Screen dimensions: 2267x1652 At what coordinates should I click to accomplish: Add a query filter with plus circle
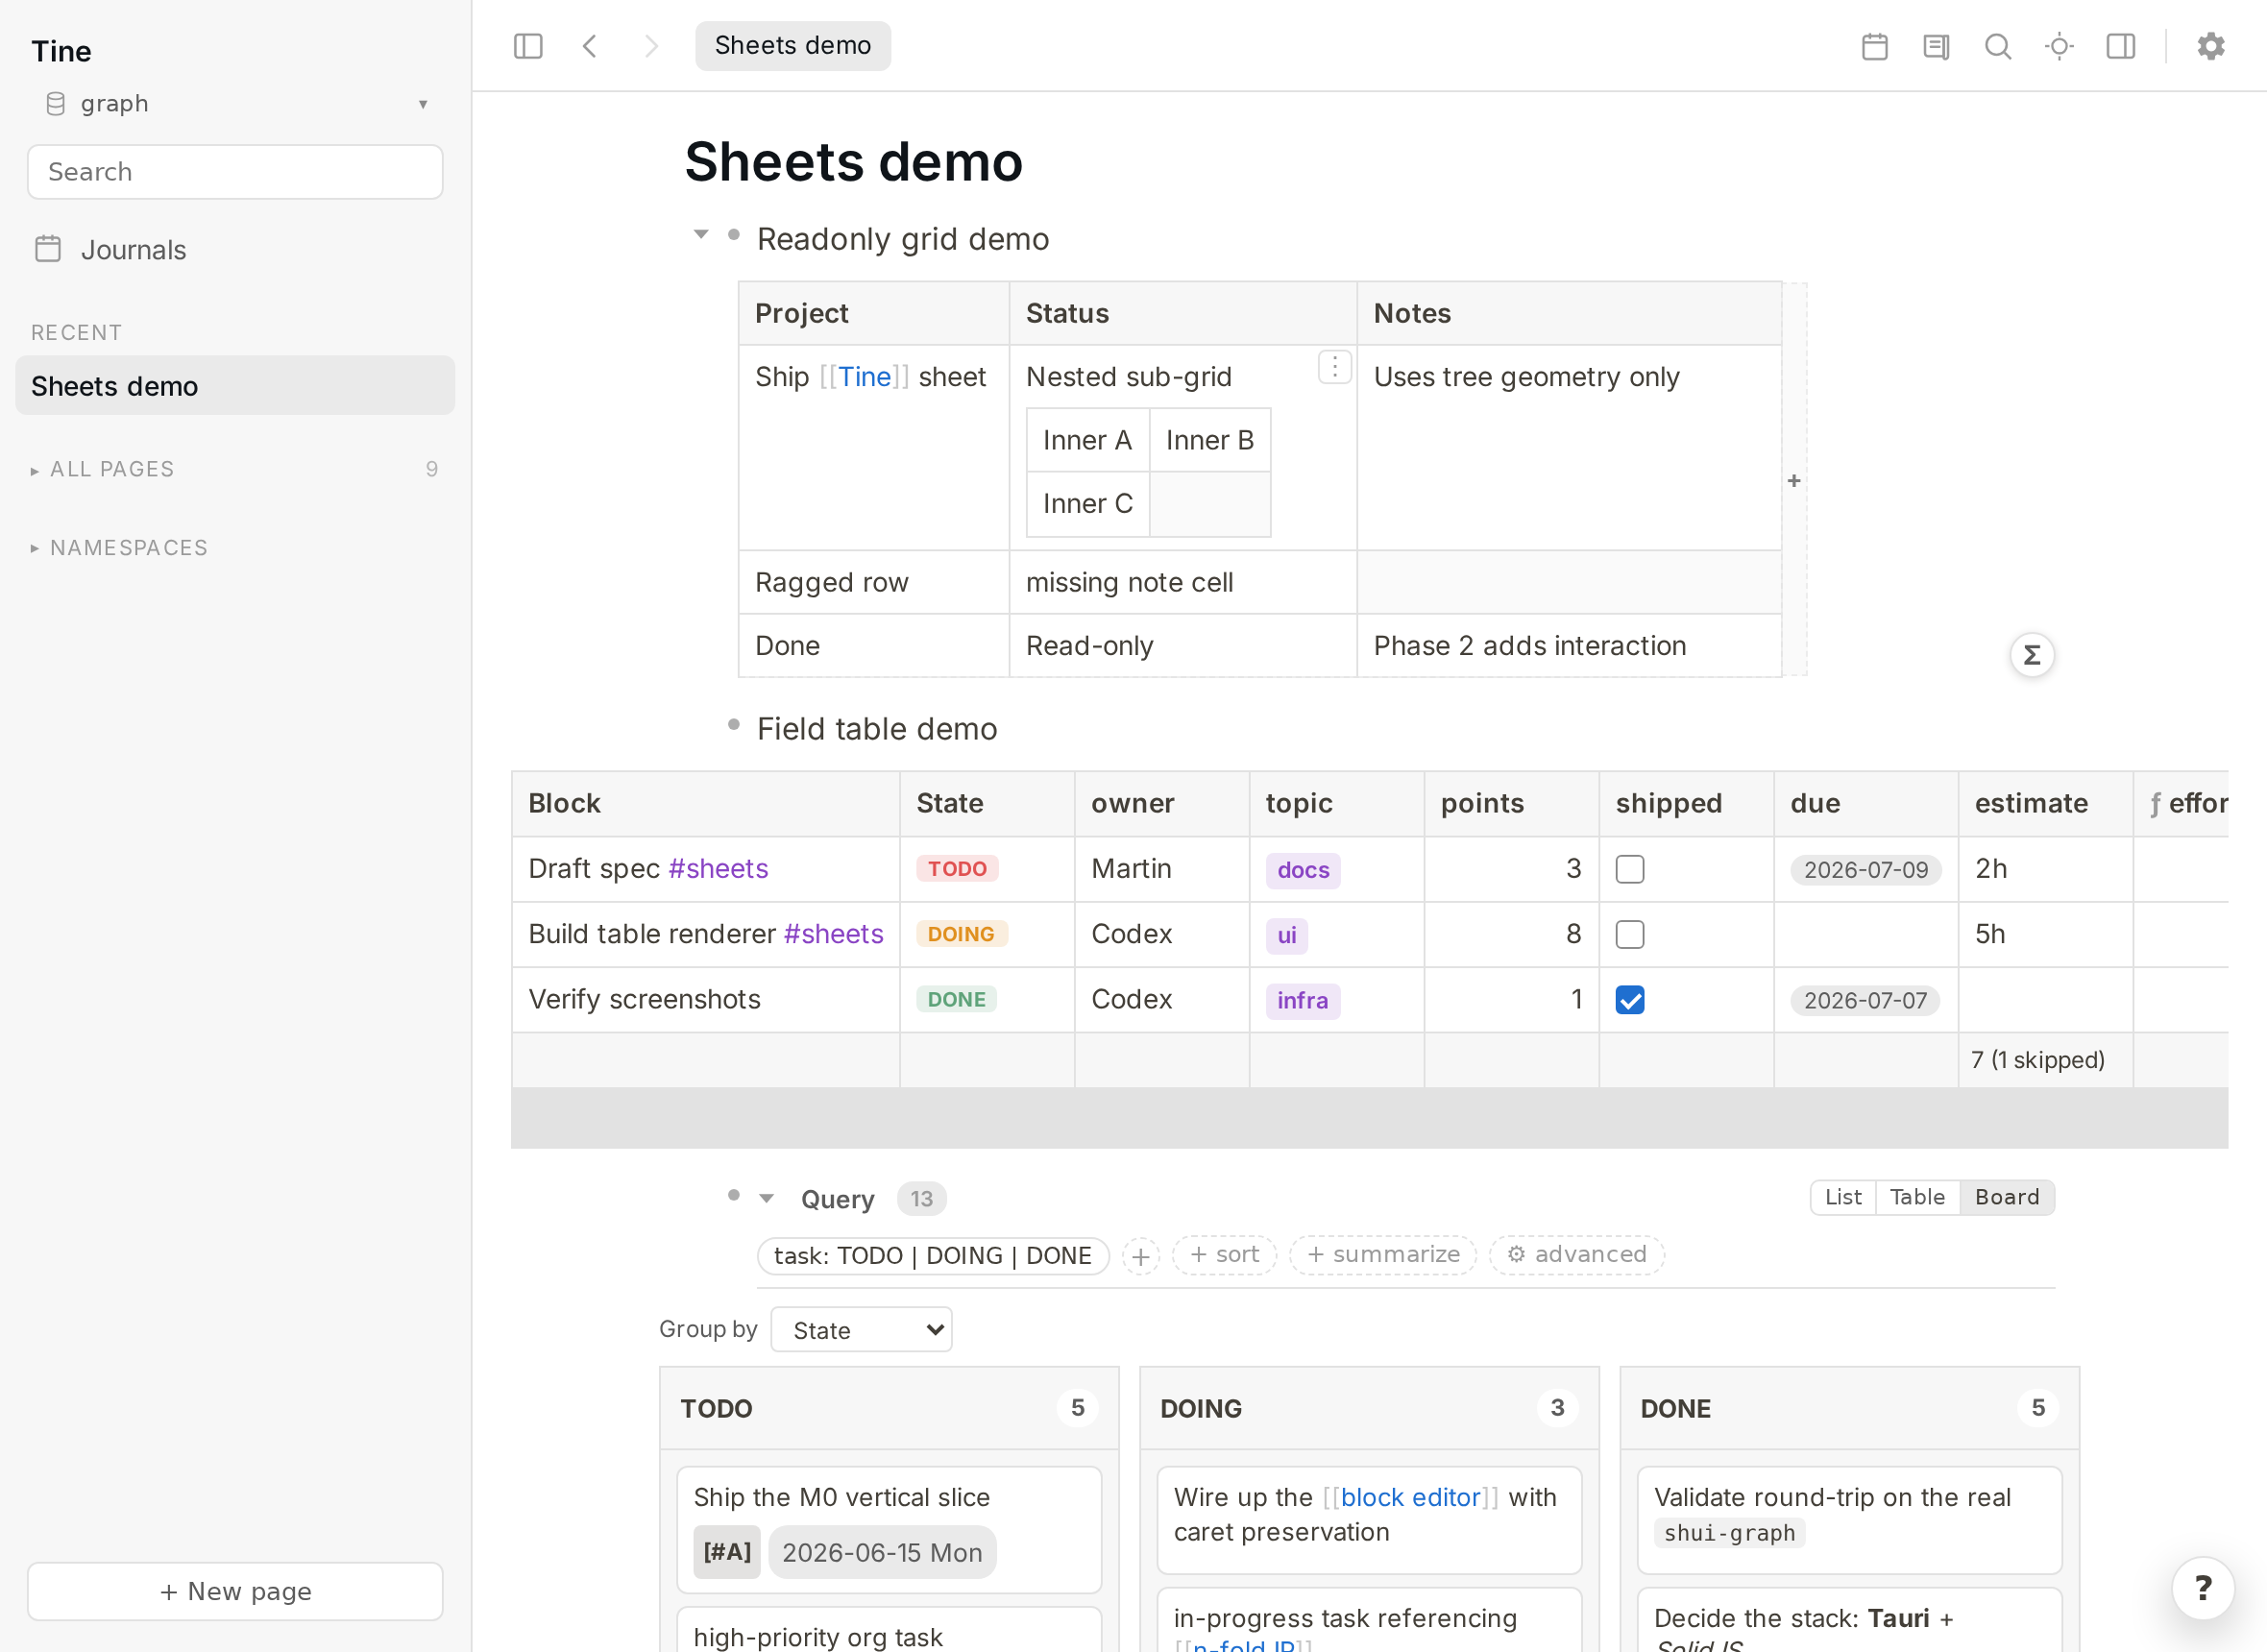[x=1140, y=1256]
